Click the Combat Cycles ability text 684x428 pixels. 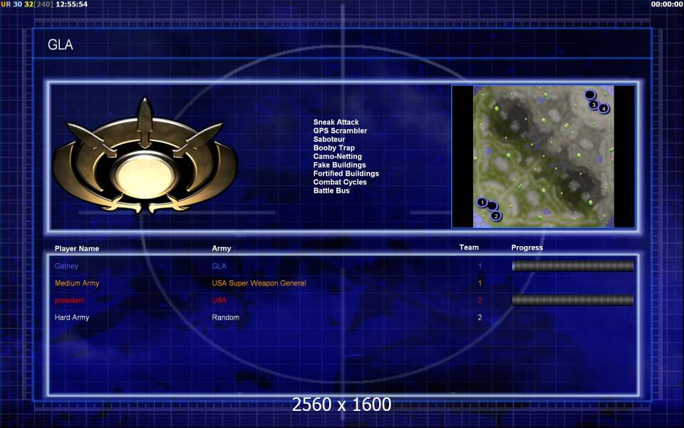pos(340,182)
